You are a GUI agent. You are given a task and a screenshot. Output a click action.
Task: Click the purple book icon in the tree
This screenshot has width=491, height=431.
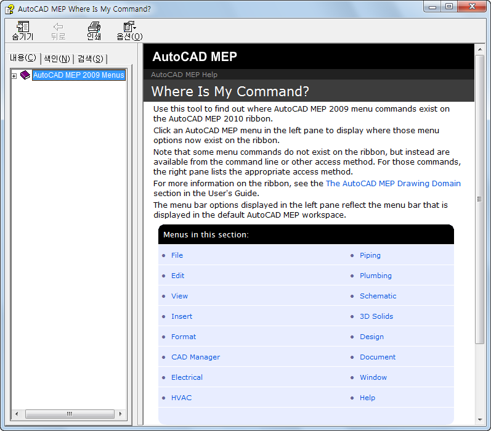point(25,75)
